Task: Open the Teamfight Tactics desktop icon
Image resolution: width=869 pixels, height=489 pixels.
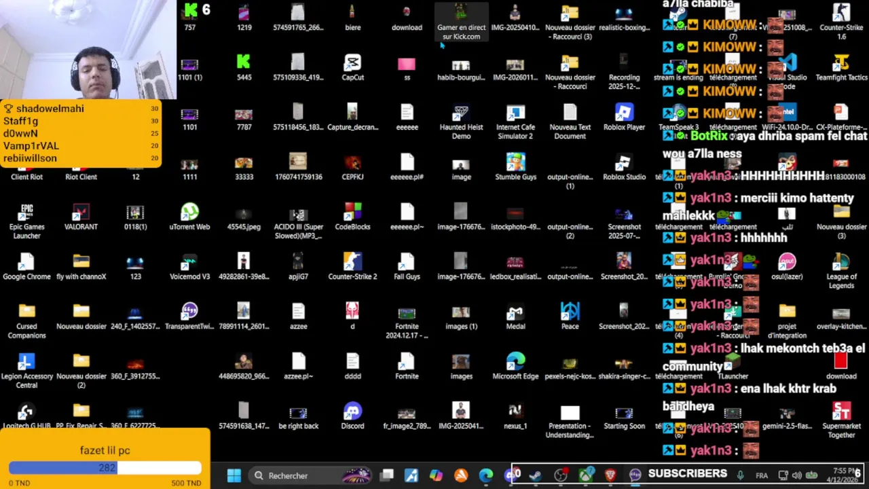Action: tap(841, 68)
